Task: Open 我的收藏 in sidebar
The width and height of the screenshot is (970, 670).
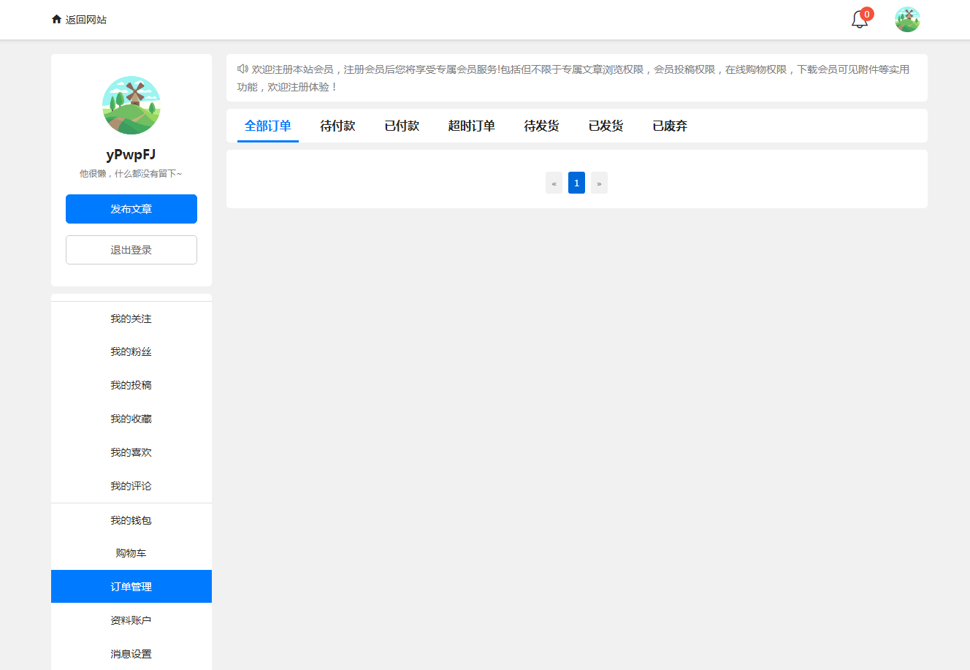Action: point(131,419)
